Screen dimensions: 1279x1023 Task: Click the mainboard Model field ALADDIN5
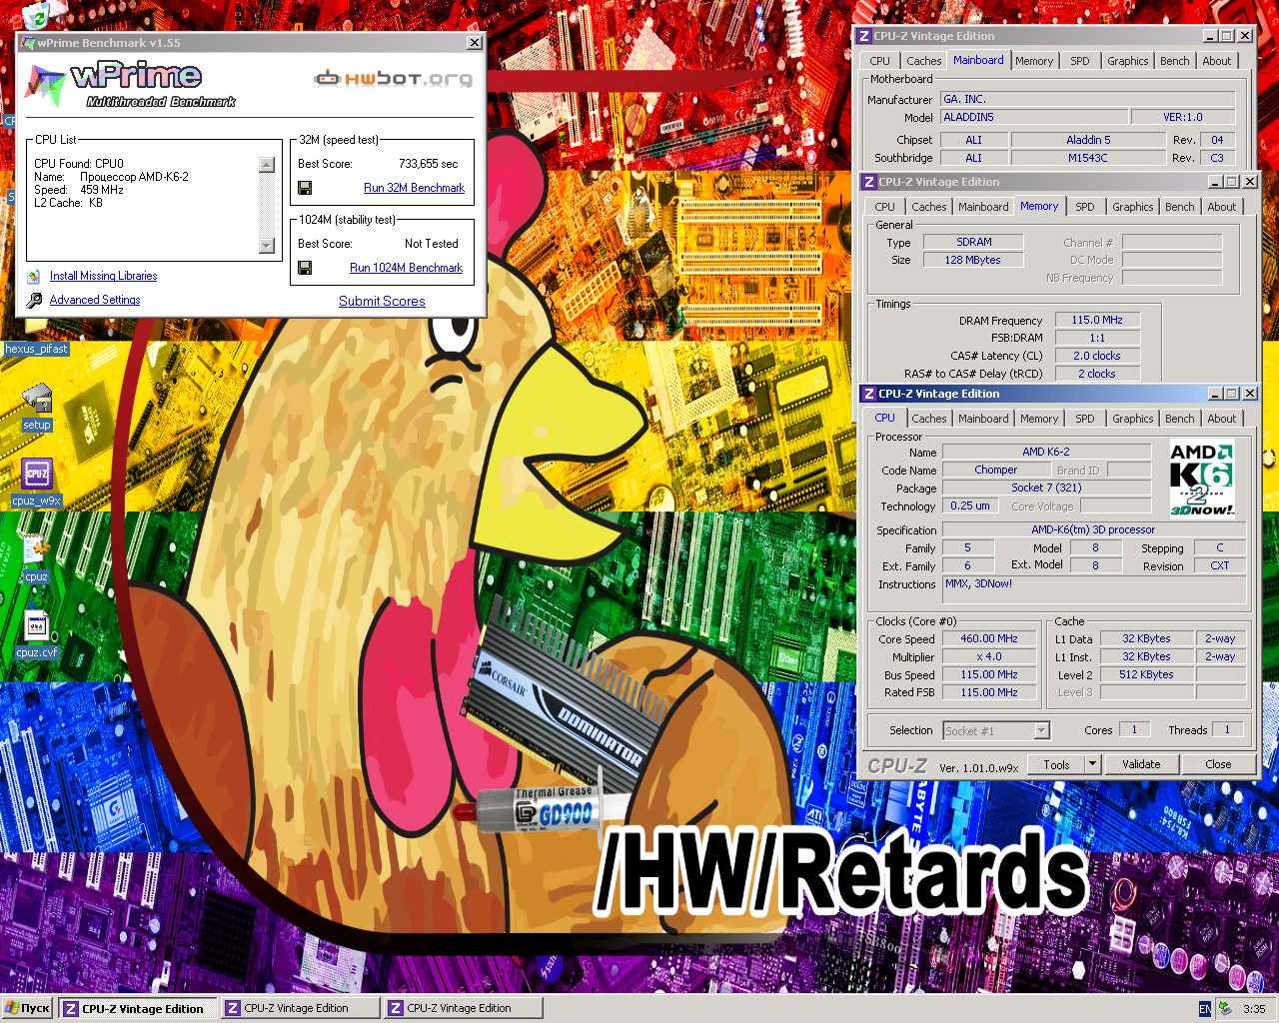1035,117
